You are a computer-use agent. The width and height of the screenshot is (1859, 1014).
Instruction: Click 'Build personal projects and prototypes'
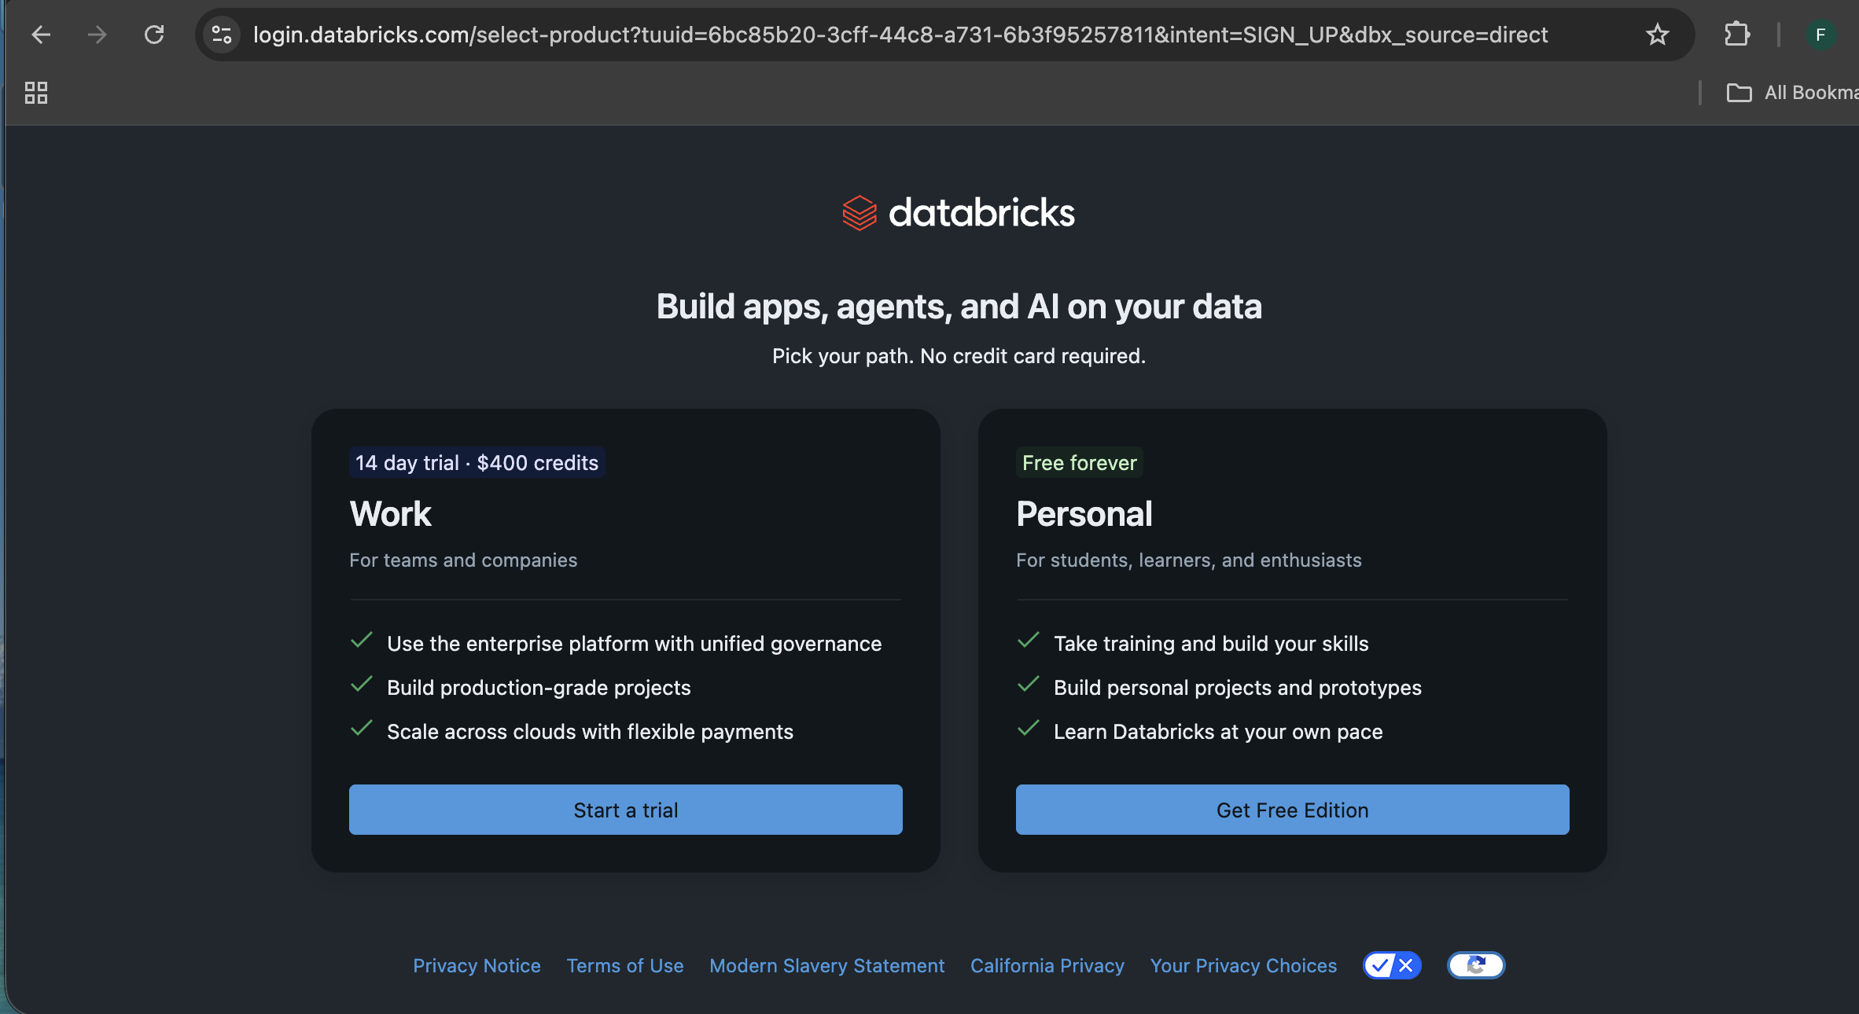1238,687
